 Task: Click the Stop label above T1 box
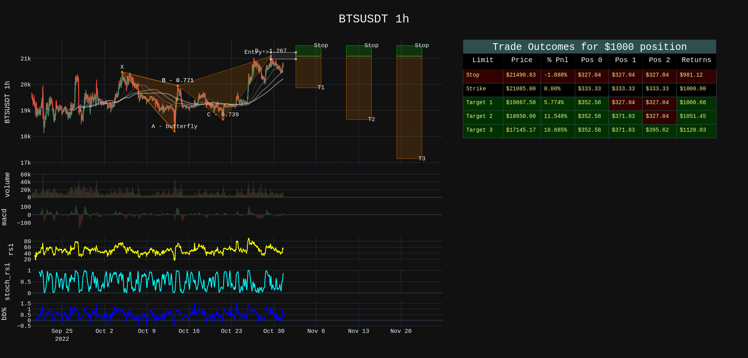pos(321,46)
